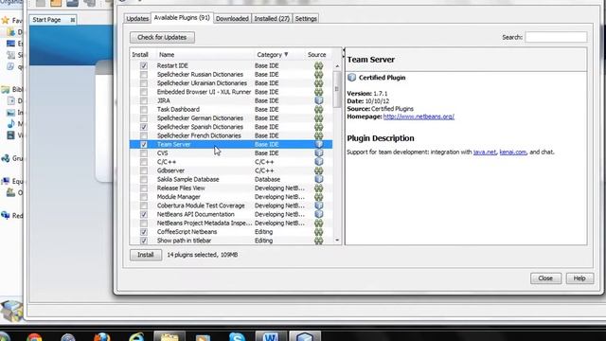
Task: Click the Certified Plugin badge icon
Action: tap(351, 78)
